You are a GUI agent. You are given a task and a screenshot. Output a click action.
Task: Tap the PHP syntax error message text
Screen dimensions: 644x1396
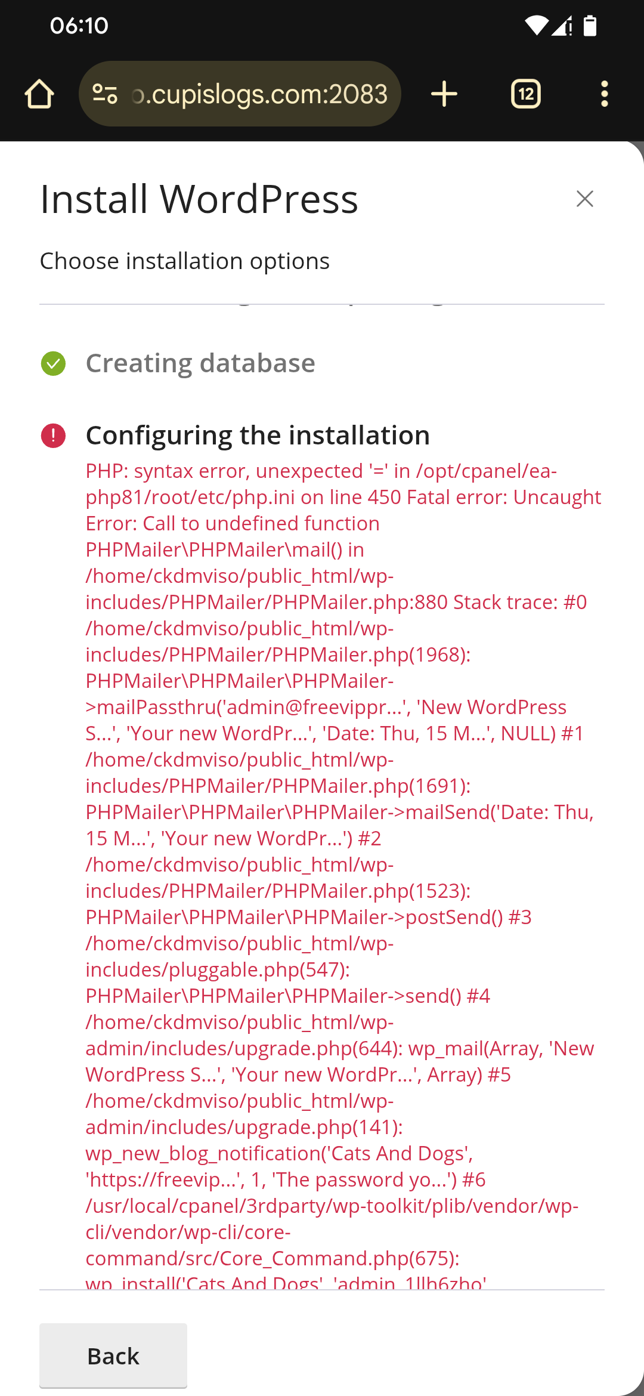coord(343,484)
